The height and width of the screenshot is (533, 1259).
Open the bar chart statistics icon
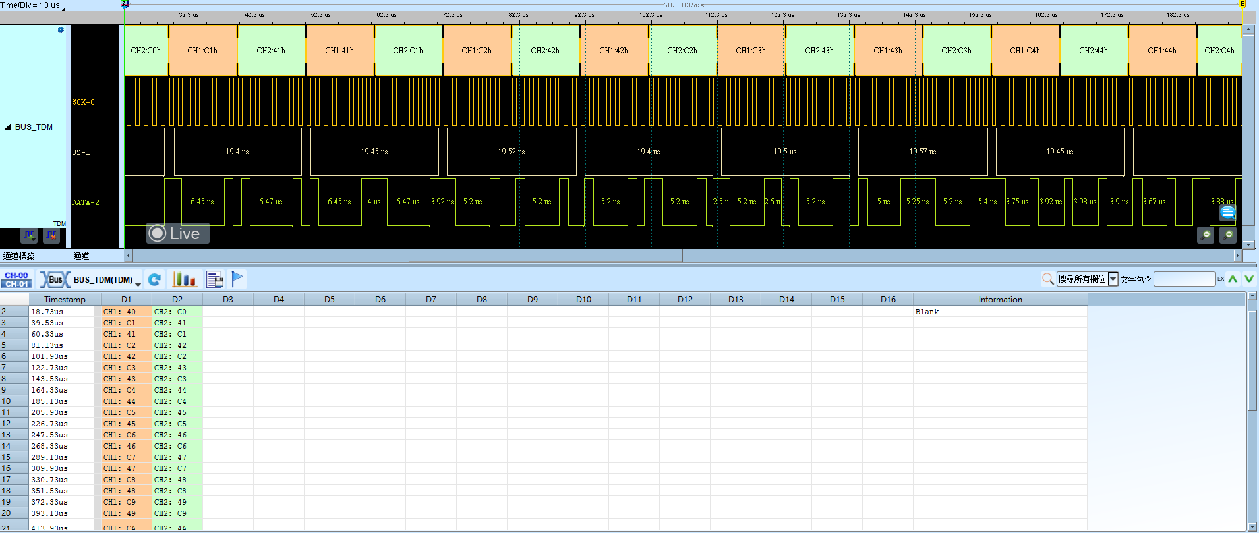pyautogui.click(x=185, y=280)
